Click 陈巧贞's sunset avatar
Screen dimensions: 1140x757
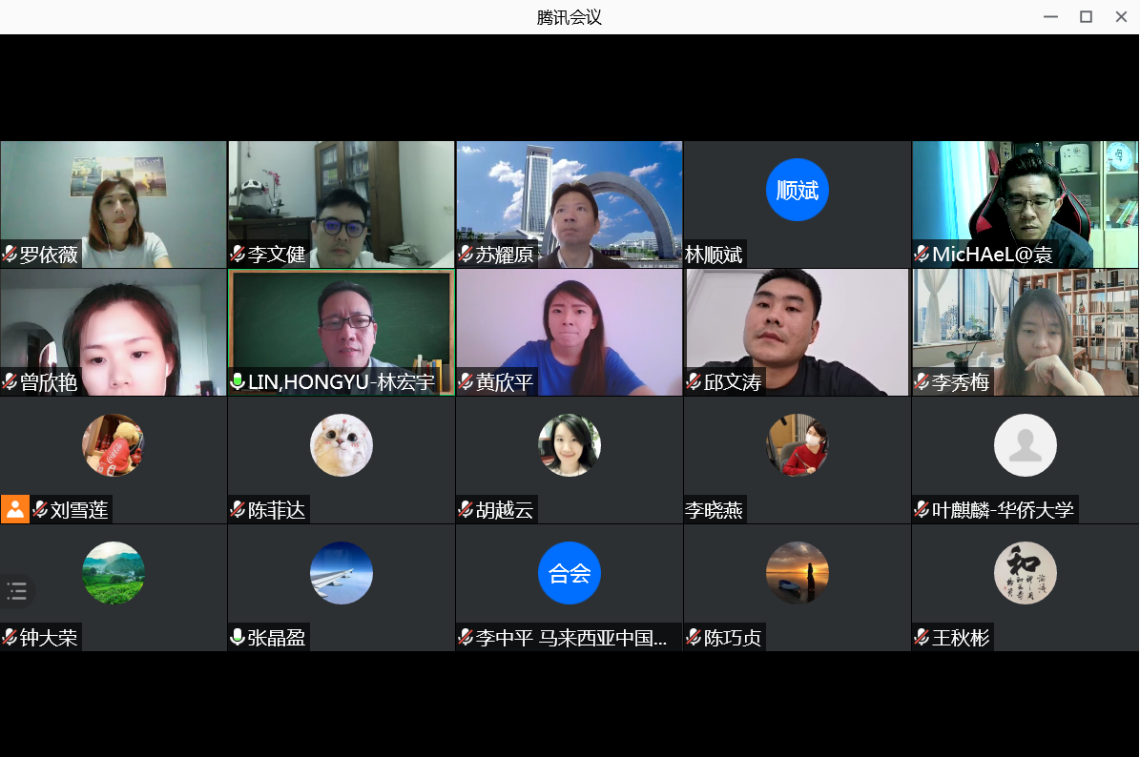tap(797, 572)
